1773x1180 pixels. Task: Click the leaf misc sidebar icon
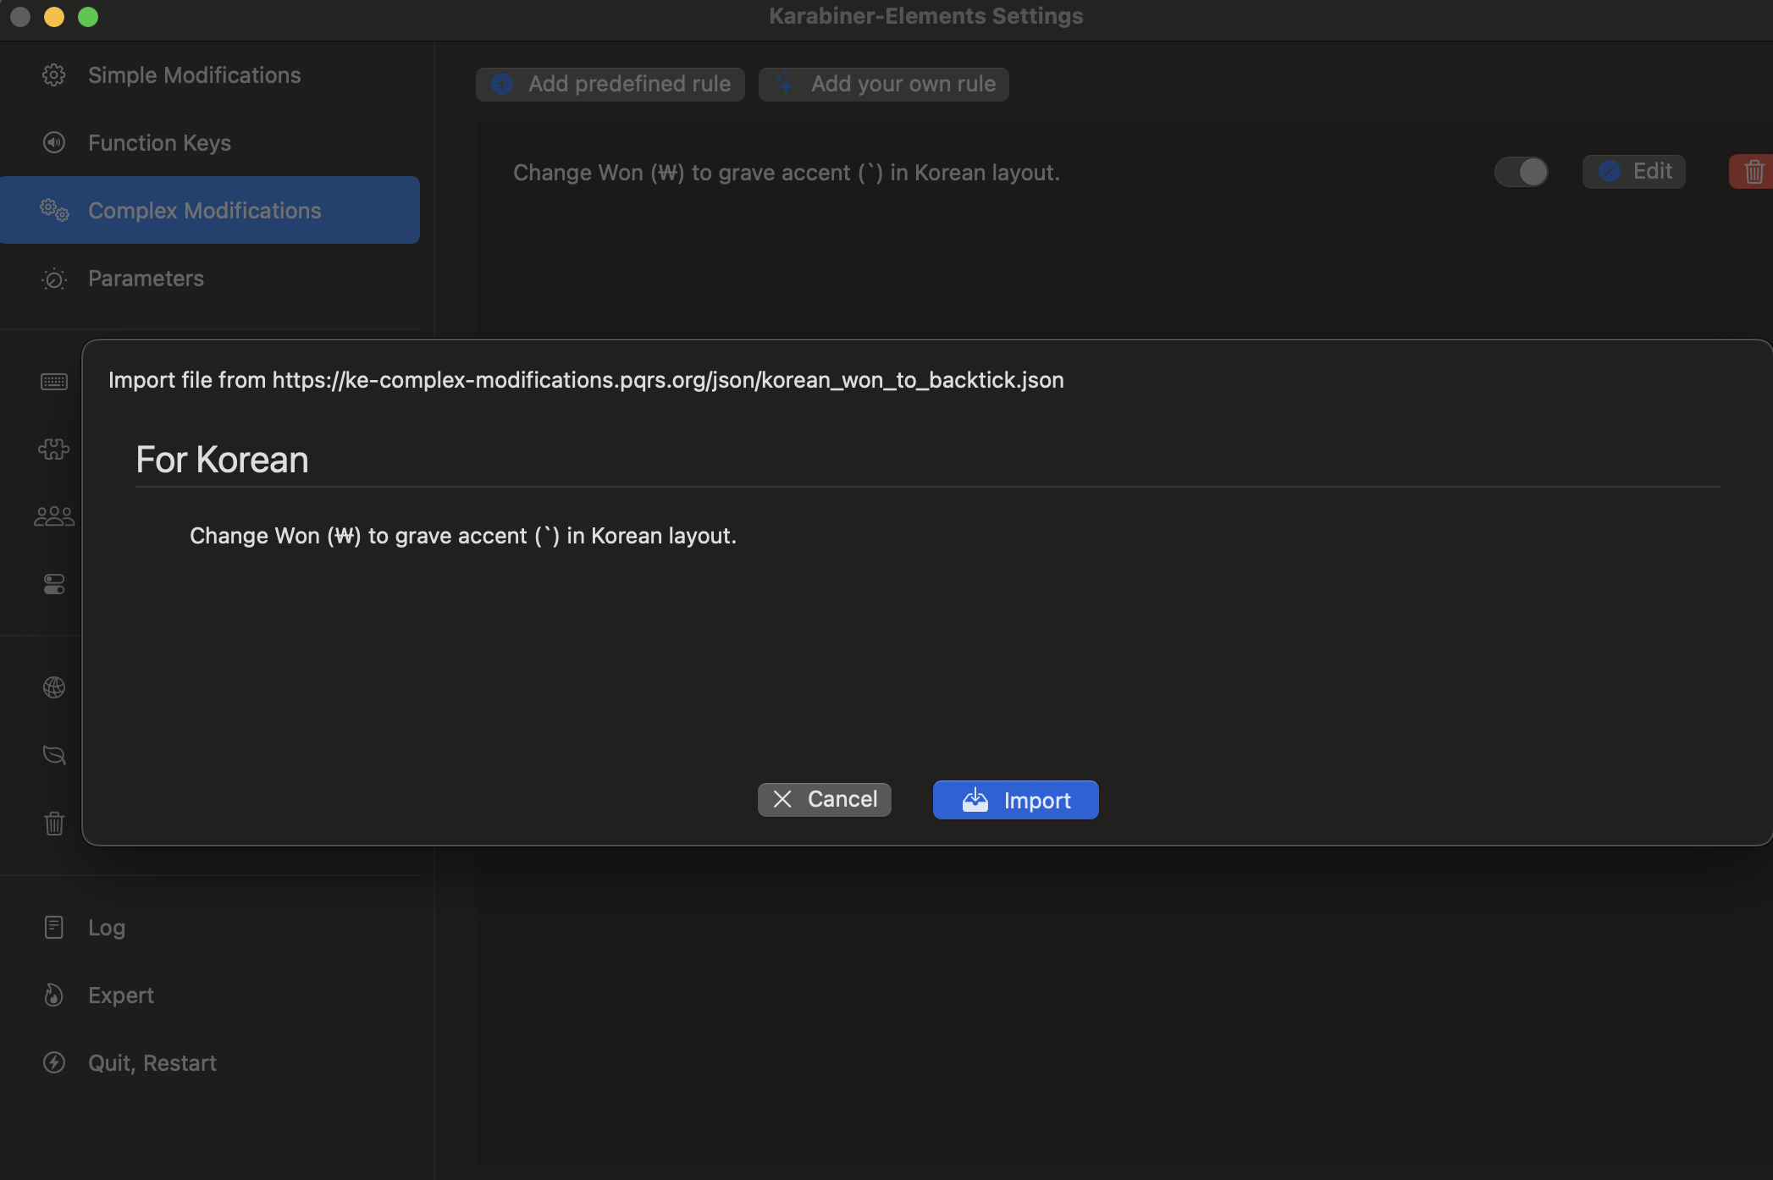(54, 755)
